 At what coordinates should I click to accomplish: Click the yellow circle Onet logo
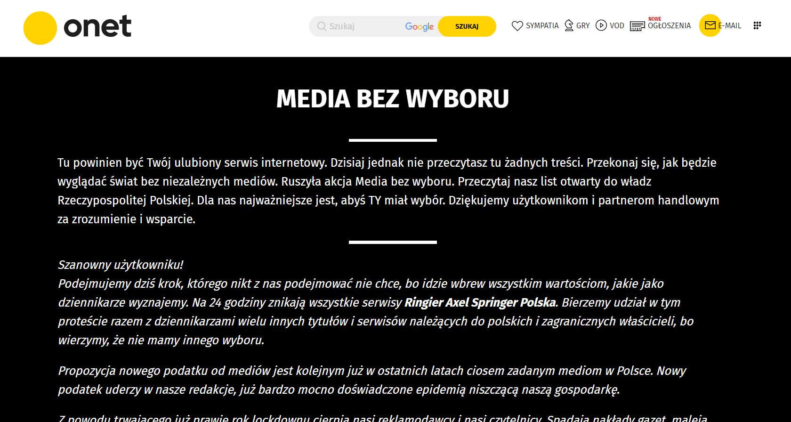click(x=40, y=28)
